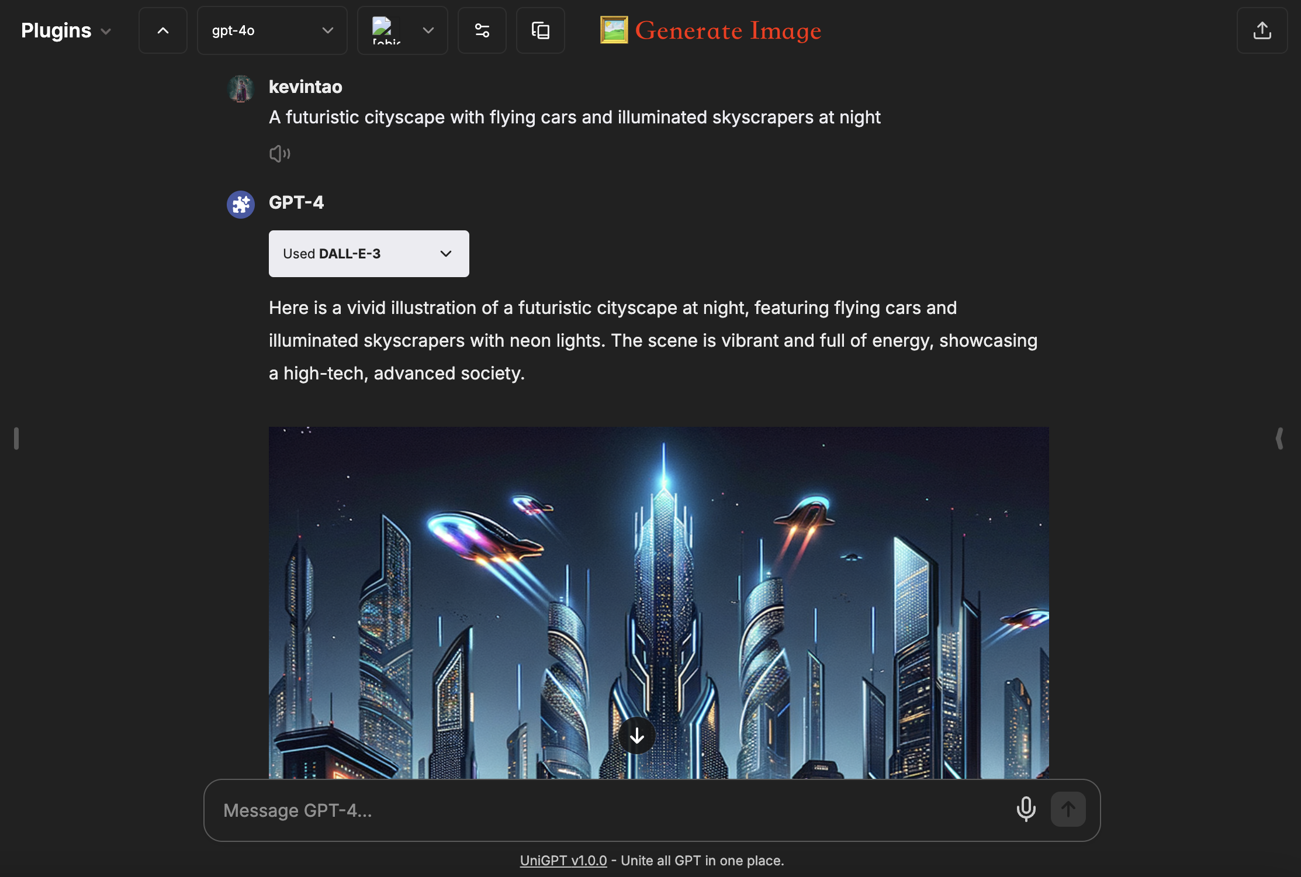This screenshot has height=877, width=1301.
Task: Open the plugin image selector dropdown
Action: pos(402,30)
